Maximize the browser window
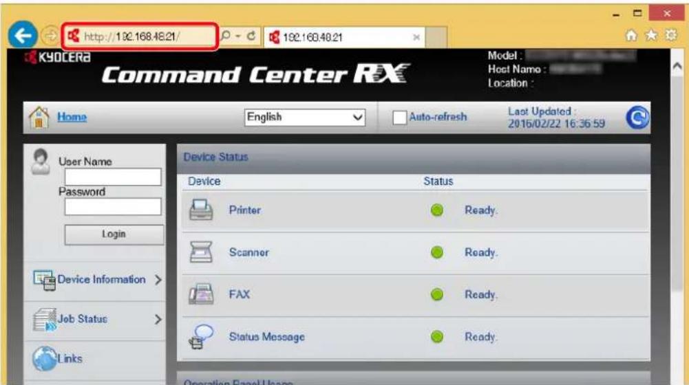Screen dimensions: 689x385 [x=637, y=13]
